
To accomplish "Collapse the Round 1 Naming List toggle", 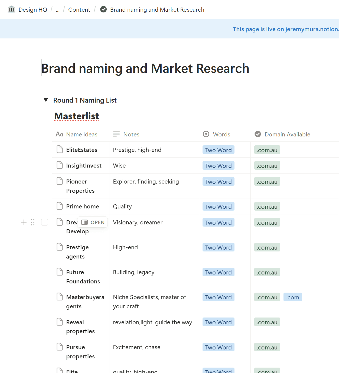I will [46, 100].
